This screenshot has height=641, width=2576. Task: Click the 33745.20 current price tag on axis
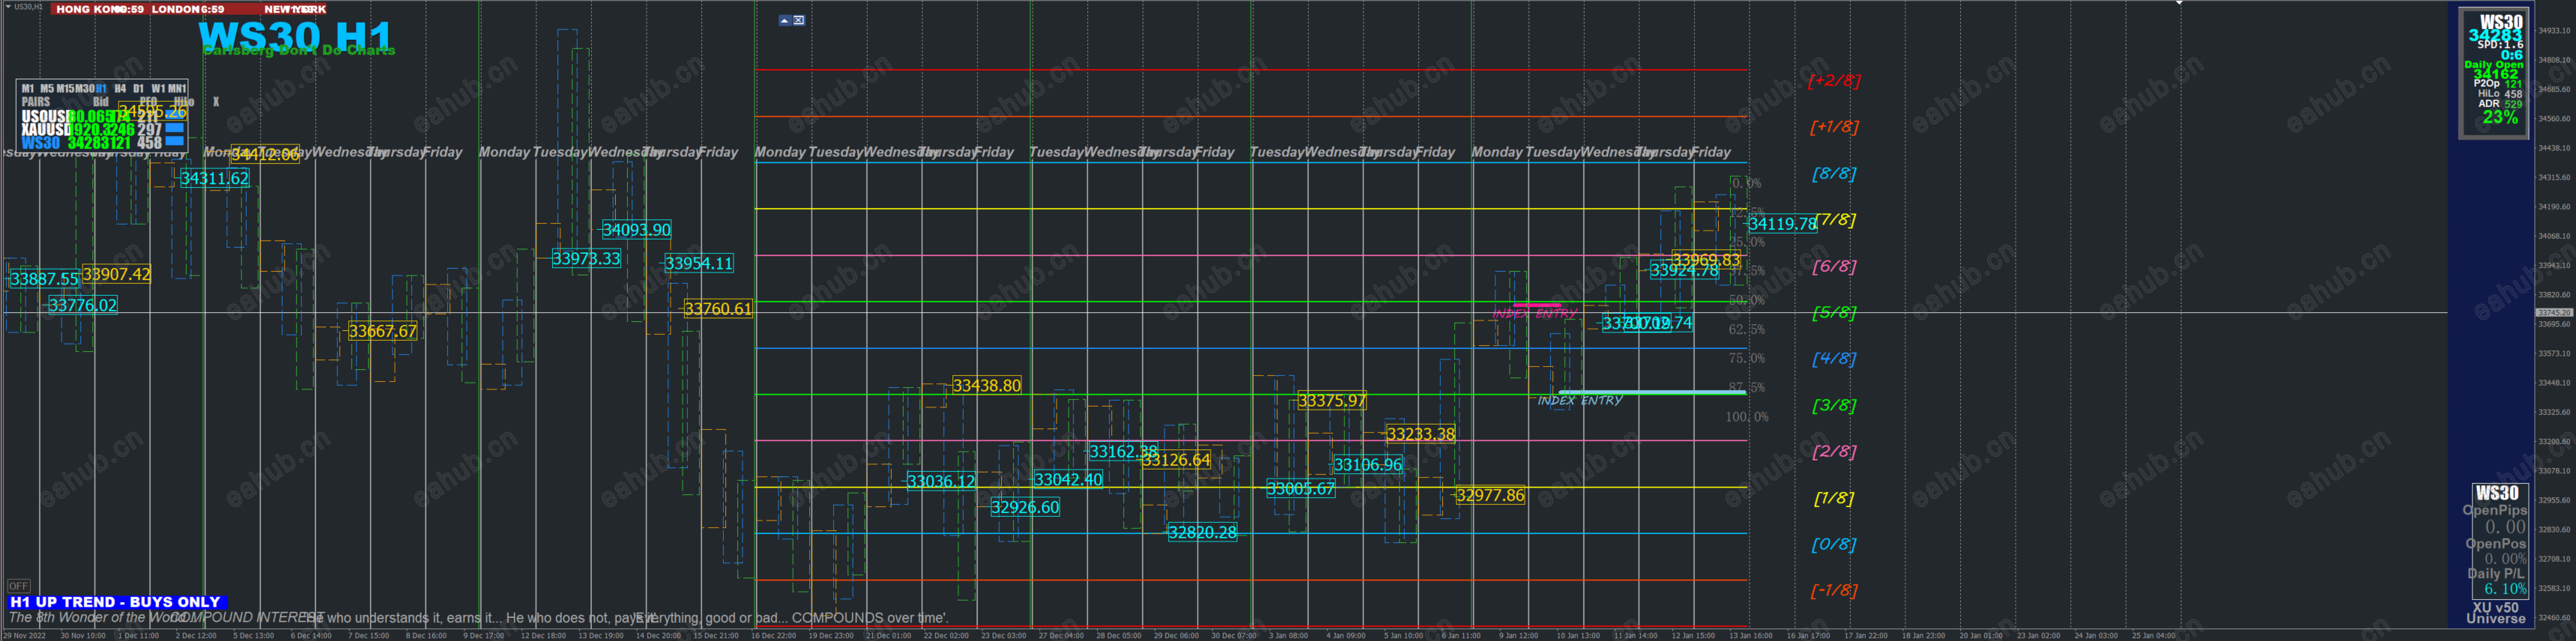2555,313
